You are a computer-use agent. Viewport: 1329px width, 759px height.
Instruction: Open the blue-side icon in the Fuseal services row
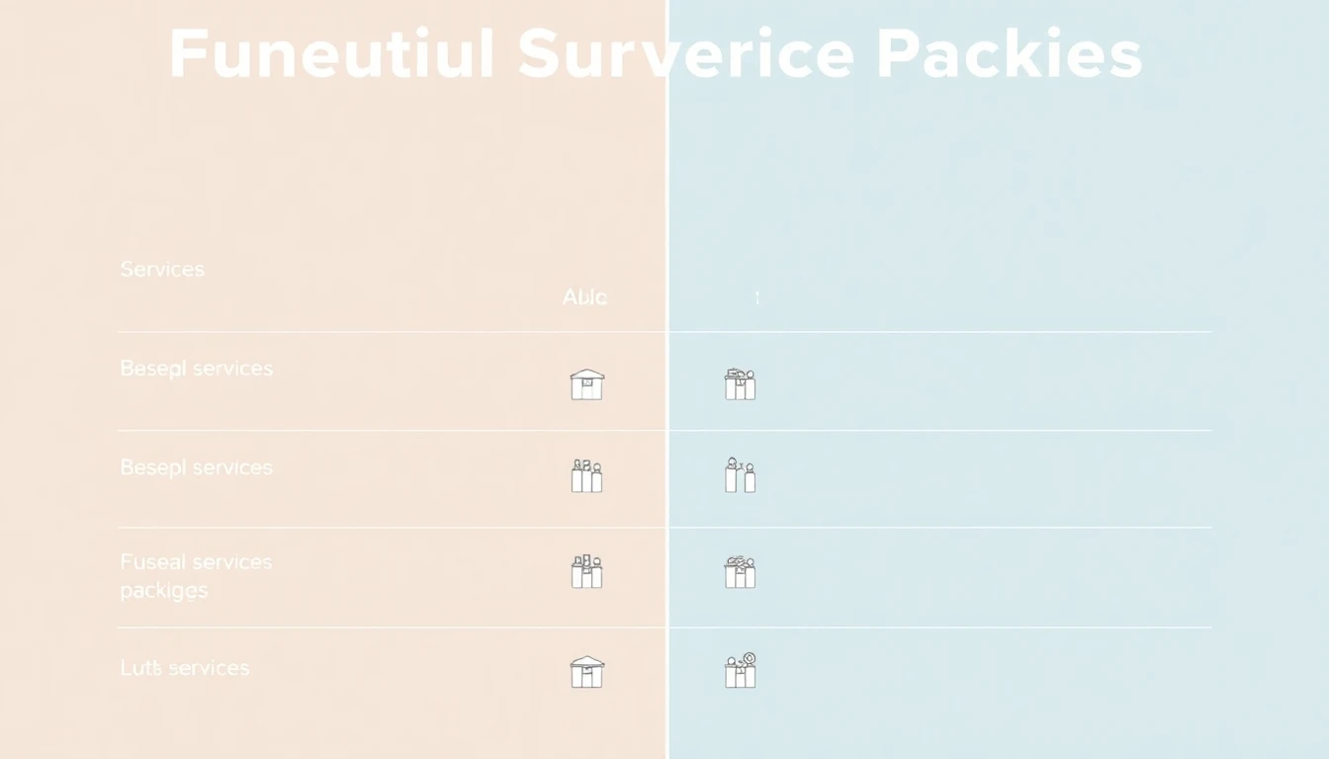tap(740, 572)
